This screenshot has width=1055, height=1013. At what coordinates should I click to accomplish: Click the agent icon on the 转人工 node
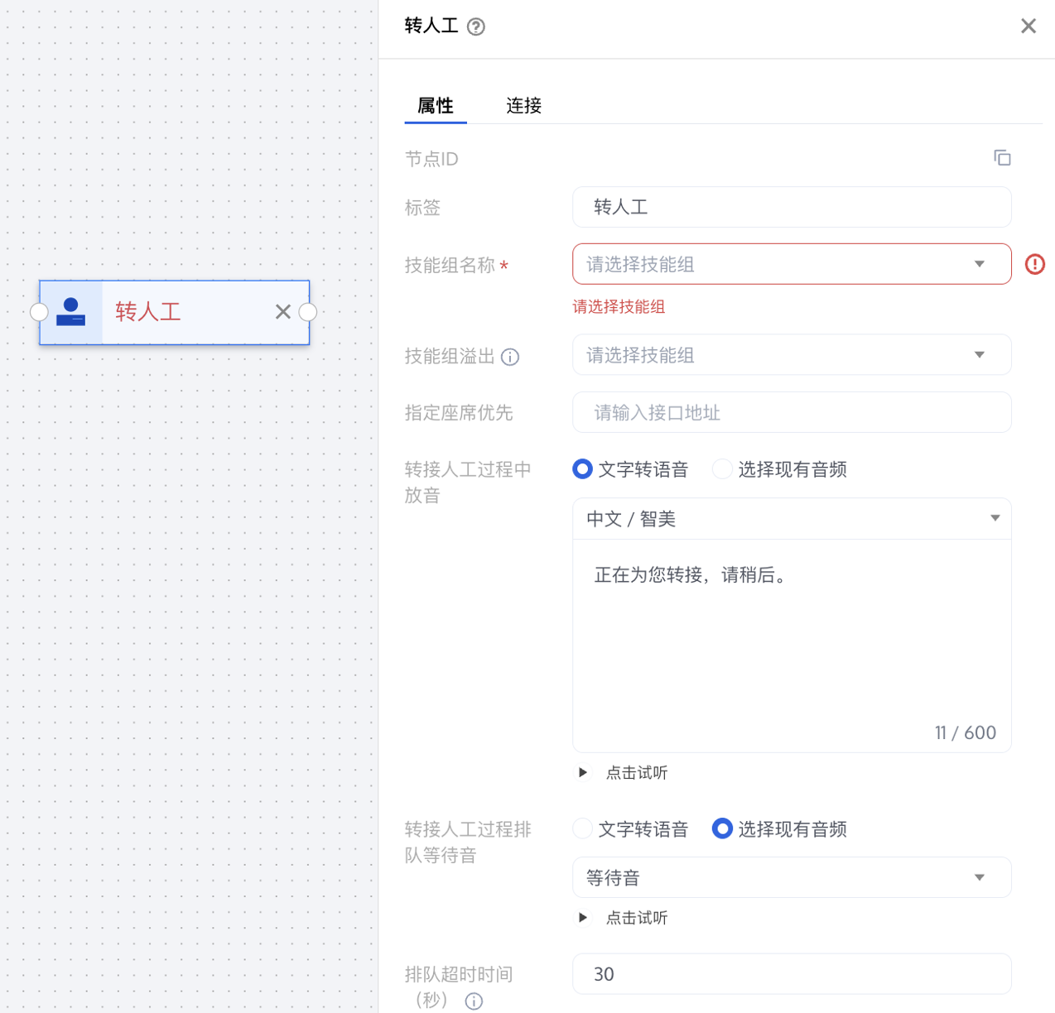coord(71,312)
